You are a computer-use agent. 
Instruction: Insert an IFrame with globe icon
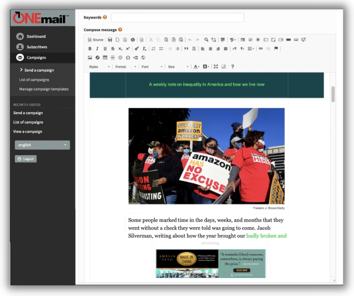coord(143,57)
